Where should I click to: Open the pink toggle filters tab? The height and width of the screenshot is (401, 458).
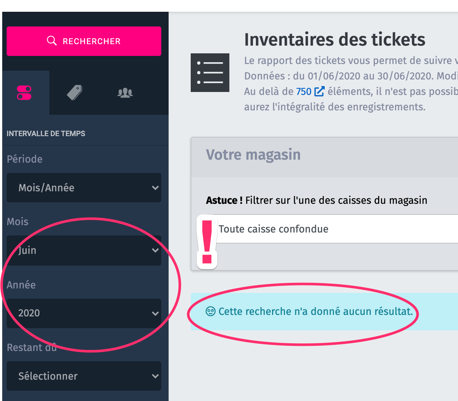click(x=24, y=93)
